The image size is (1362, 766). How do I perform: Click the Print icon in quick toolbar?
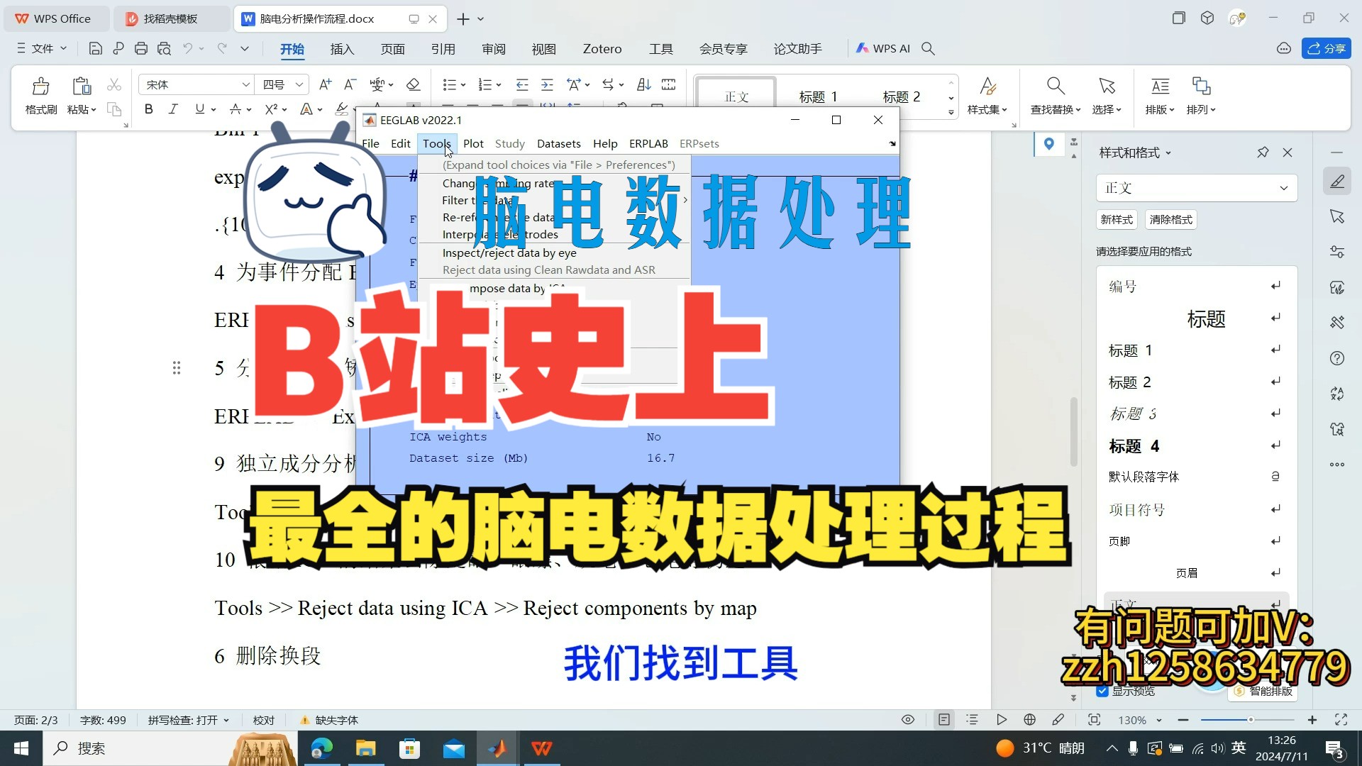pyautogui.click(x=141, y=48)
